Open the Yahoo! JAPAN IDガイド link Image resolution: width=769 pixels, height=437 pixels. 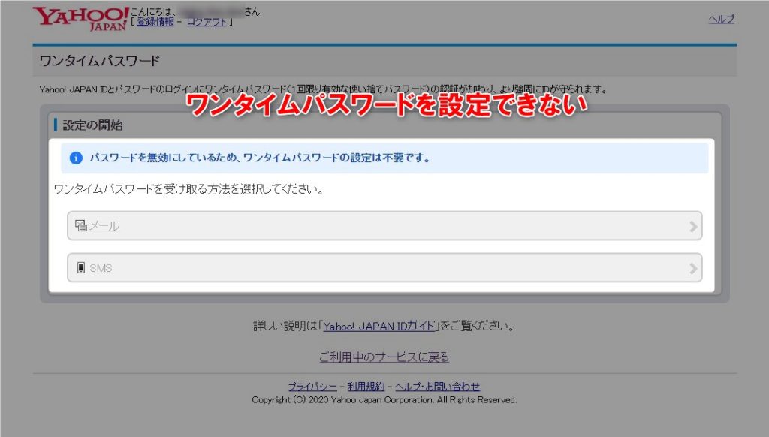pyautogui.click(x=379, y=326)
